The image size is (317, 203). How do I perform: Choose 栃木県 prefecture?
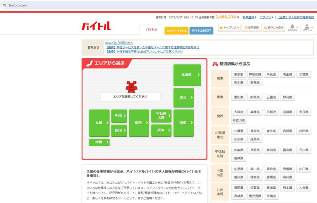(239, 83)
